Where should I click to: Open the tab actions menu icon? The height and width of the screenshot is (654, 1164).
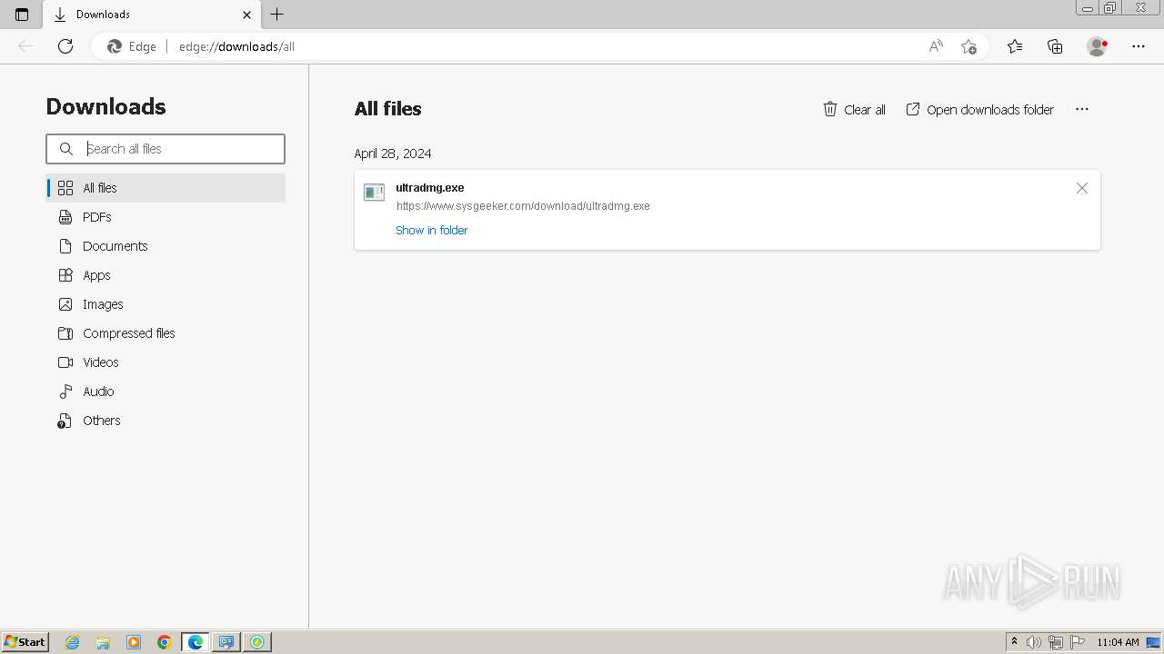click(x=22, y=15)
